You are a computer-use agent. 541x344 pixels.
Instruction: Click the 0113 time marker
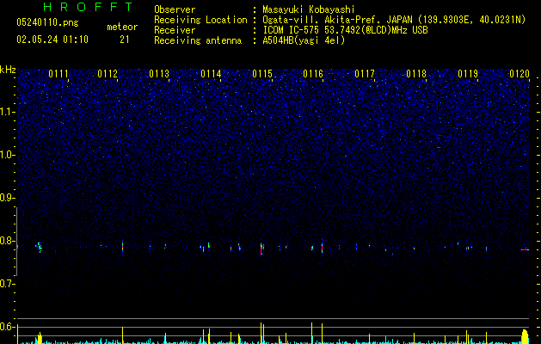159,74
